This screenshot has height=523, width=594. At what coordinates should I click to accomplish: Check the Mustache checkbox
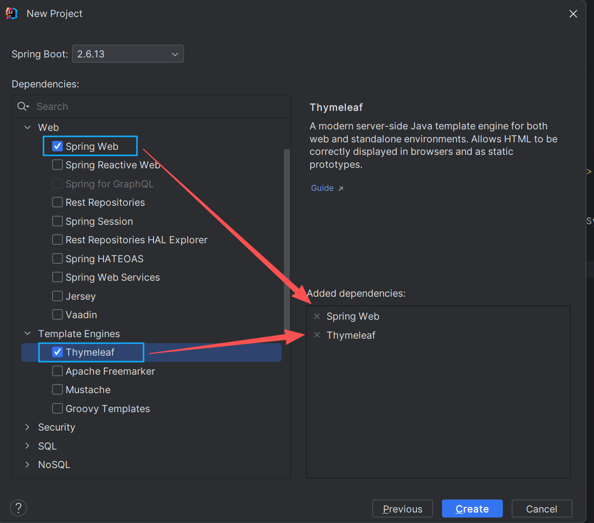[x=57, y=390]
